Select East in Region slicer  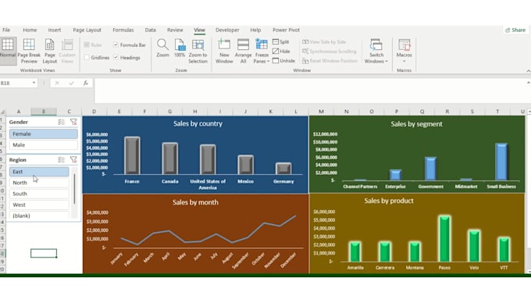39,172
